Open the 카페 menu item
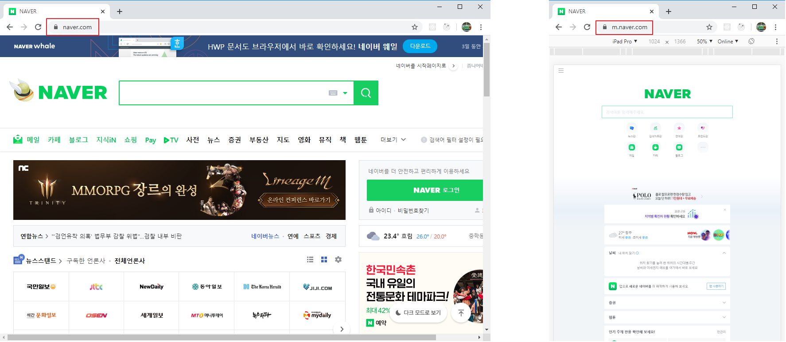Image resolution: width=786 pixels, height=342 pixels. (x=54, y=140)
